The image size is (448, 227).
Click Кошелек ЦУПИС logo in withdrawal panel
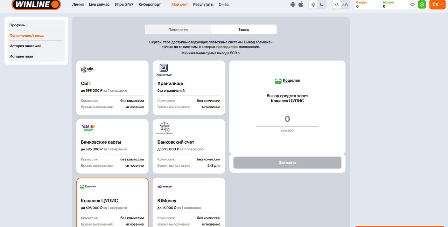click(x=287, y=81)
